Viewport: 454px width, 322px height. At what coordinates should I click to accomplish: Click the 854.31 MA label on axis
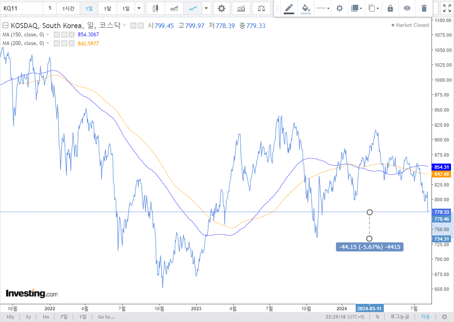tap(441, 167)
